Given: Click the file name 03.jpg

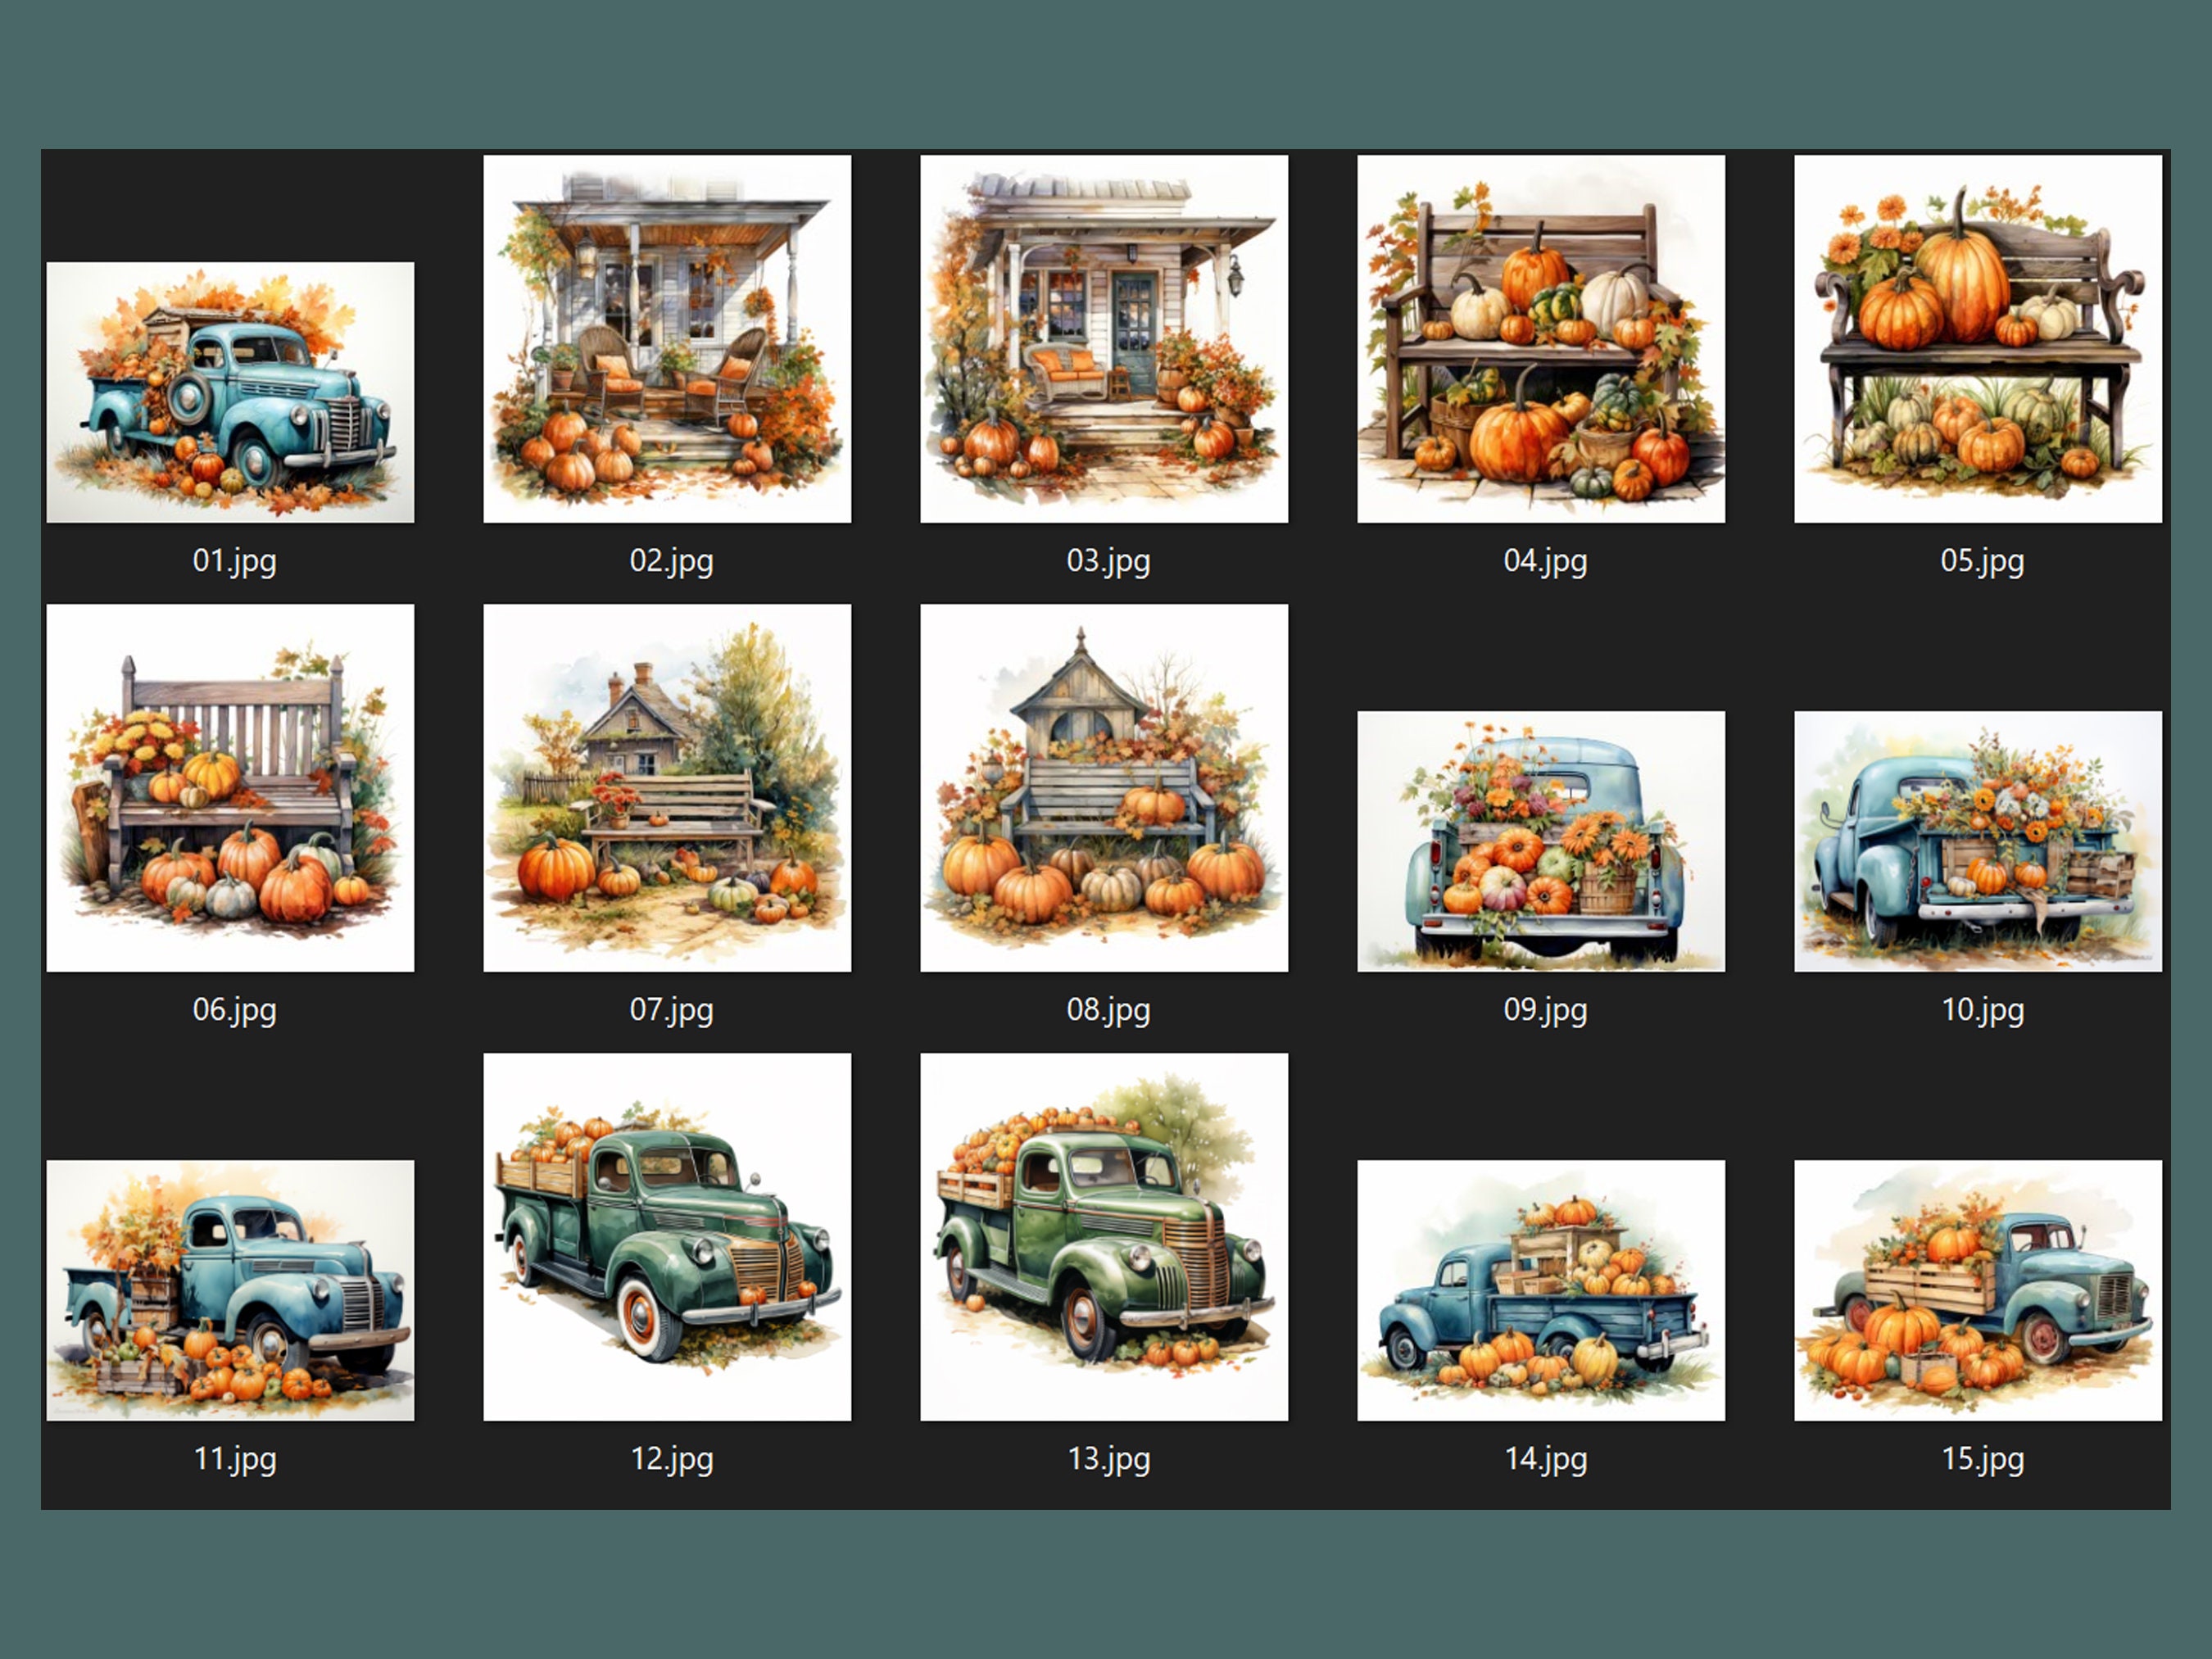Looking at the screenshot, I should pos(1109,561).
